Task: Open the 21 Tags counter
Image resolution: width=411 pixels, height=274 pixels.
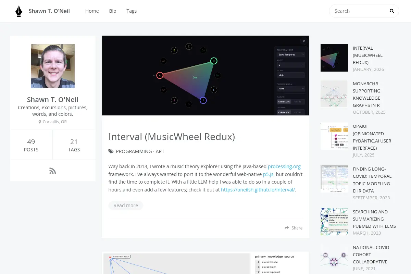Action: 74,145
